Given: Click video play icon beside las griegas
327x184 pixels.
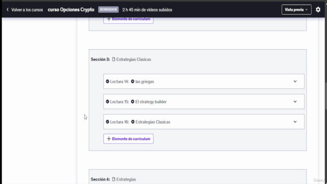Looking at the screenshot, I should [x=133, y=81].
